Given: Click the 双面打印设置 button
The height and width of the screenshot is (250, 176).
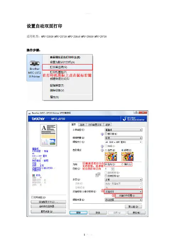Looking at the screenshot, I should tap(128, 196).
